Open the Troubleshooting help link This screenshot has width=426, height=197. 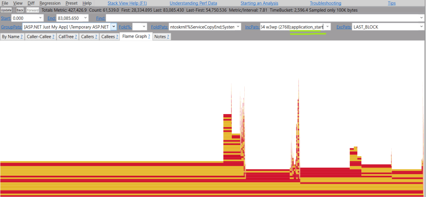click(x=325, y=3)
